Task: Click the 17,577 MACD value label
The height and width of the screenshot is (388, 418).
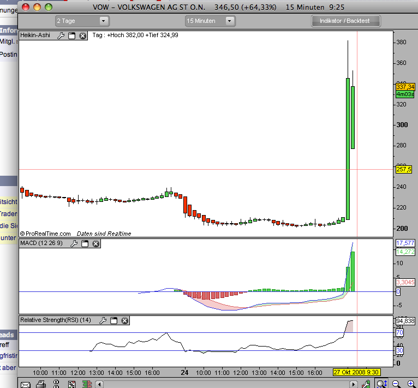Action: (x=405, y=243)
